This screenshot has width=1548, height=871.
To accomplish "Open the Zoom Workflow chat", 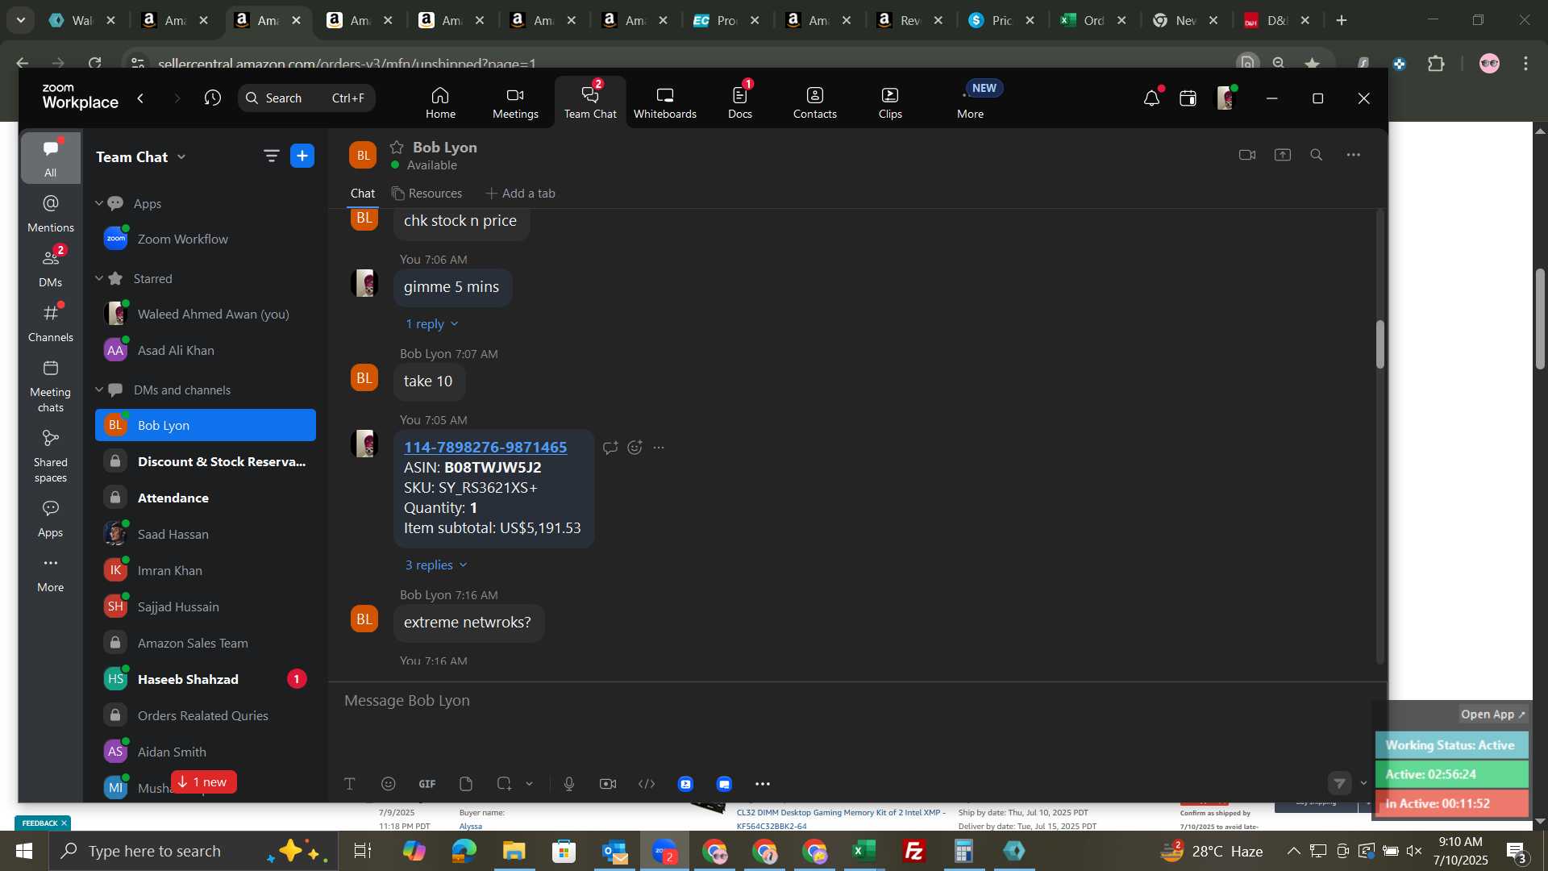I will [x=206, y=239].
